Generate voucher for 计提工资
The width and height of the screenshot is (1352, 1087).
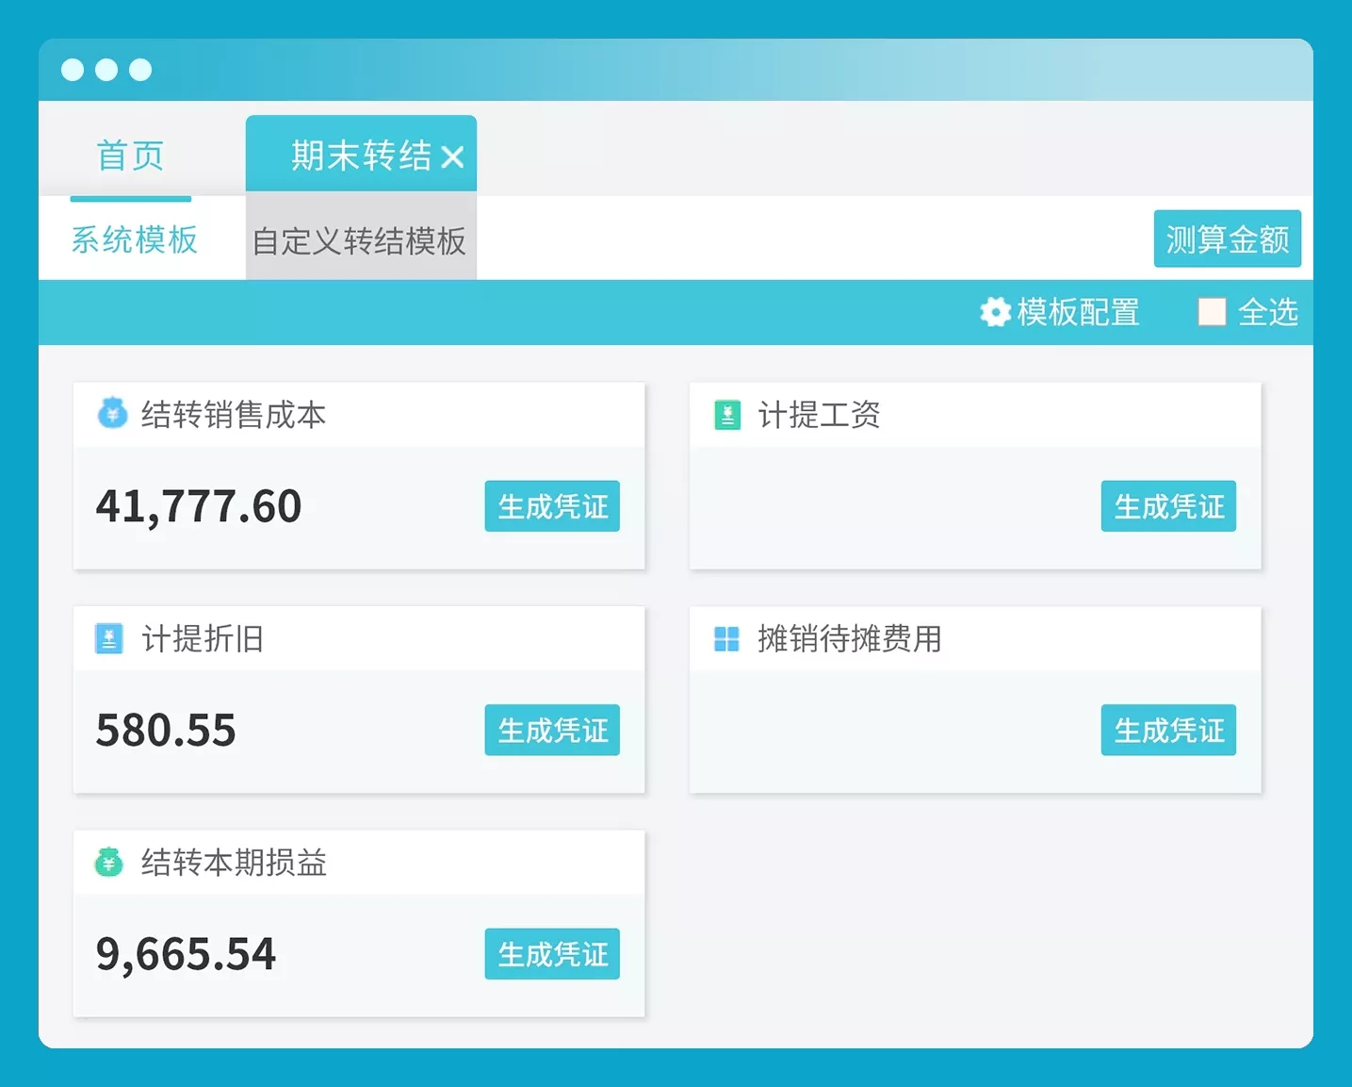(x=1168, y=506)
